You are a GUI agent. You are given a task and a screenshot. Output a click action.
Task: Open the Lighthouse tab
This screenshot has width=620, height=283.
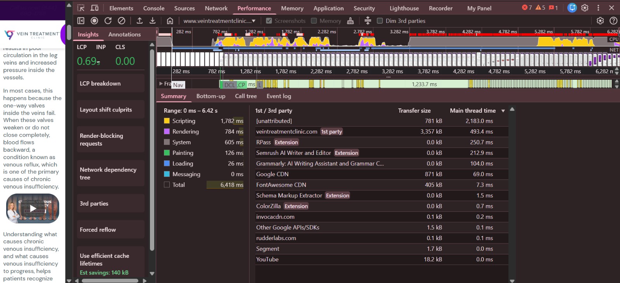click(404, 8)
